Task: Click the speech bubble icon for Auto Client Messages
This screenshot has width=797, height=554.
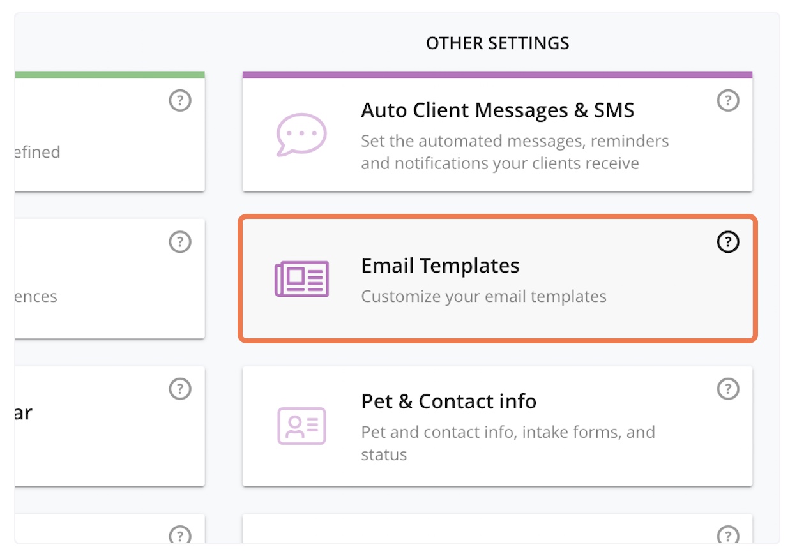Action: point(301,135)
